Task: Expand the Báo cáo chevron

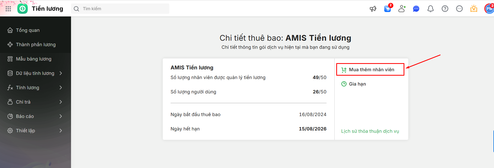Action: 61,116
